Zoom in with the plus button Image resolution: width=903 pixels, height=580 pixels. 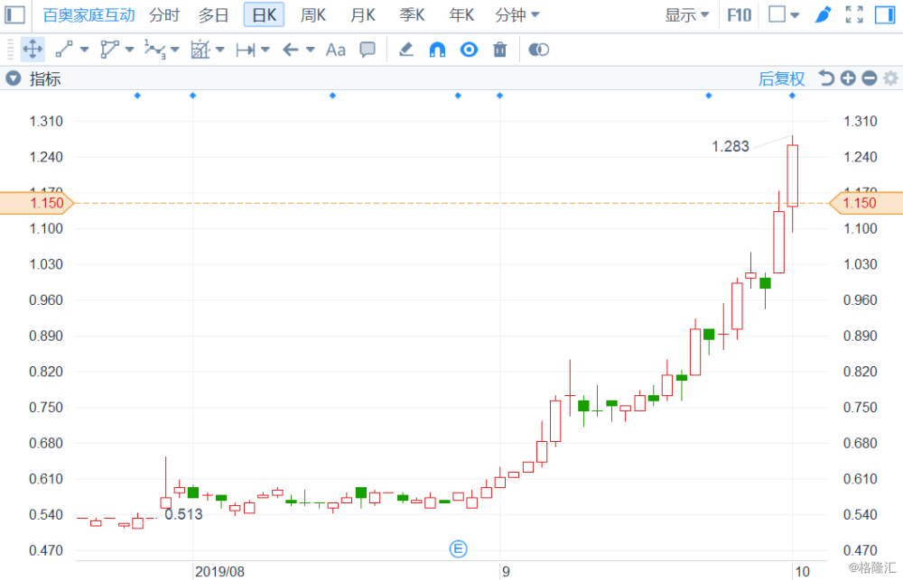[848, 78]
